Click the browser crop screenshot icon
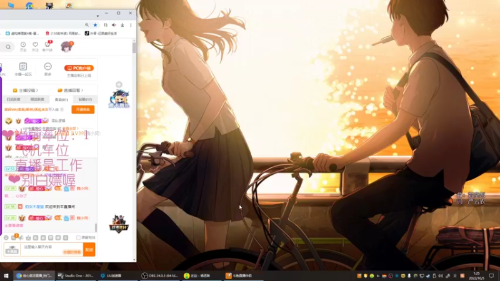Screen dimensions: 500x281 106,25
